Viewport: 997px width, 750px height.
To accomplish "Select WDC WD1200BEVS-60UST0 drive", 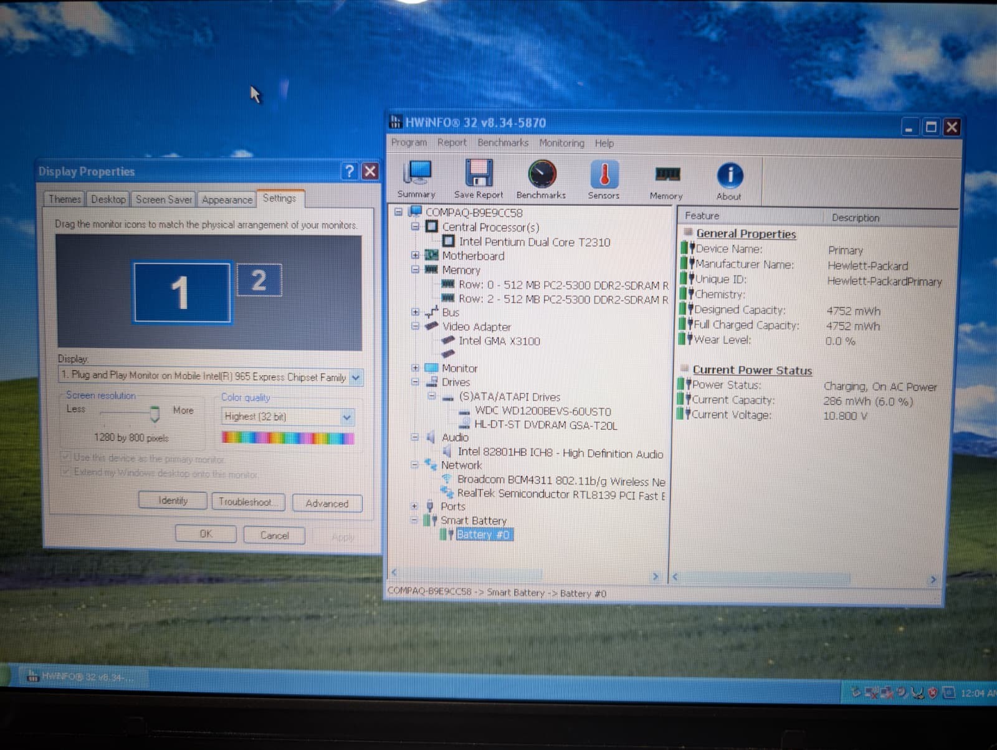I will click(543, 411).
